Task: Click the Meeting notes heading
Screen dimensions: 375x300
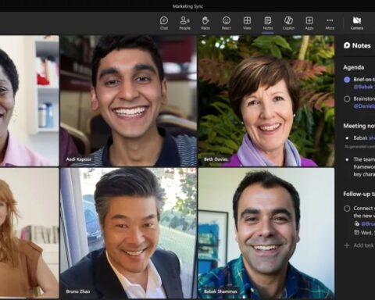Action: click(359, 126)
